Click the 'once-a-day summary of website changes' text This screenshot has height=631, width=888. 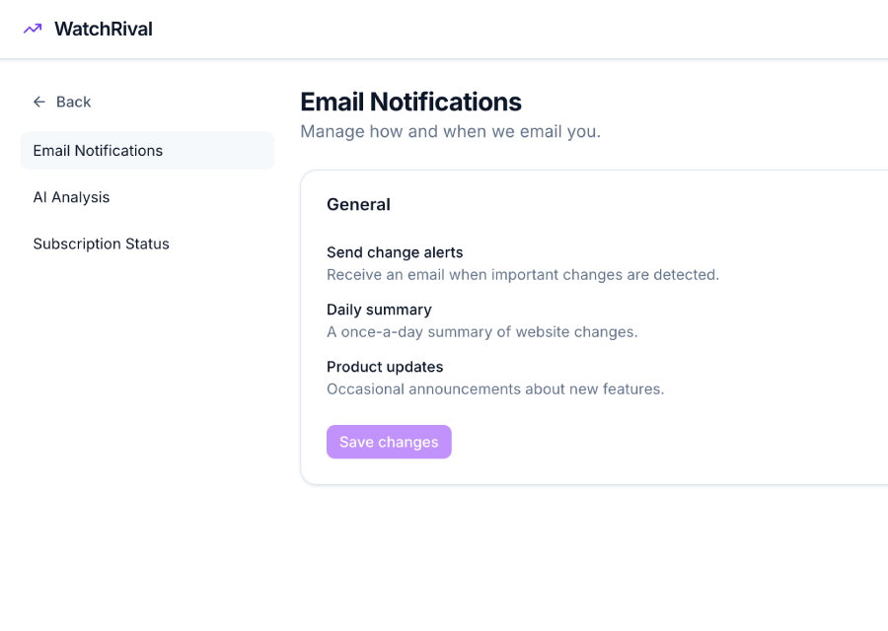481,332
